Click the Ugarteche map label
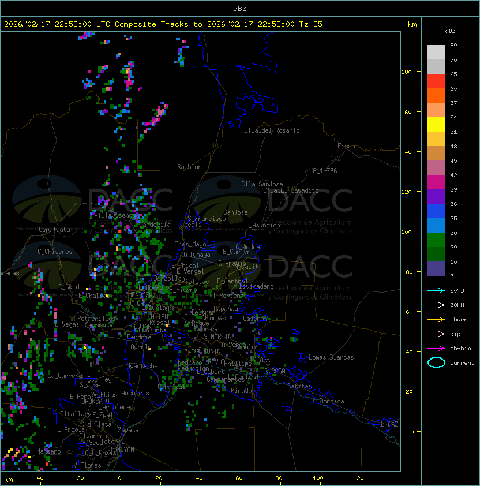 [142, 366]
